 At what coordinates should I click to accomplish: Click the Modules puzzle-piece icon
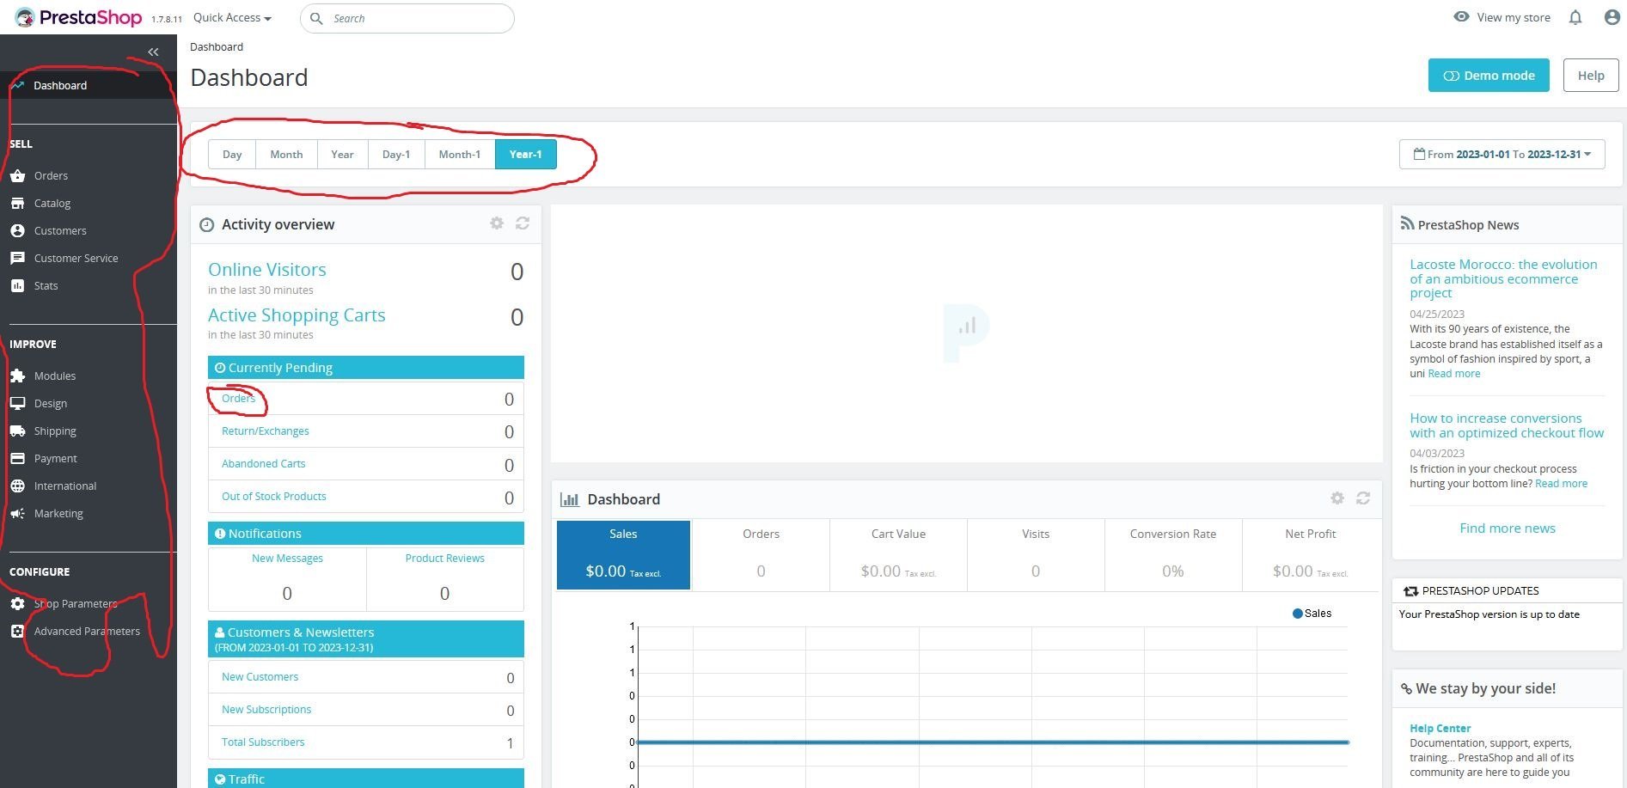point(17,376)
